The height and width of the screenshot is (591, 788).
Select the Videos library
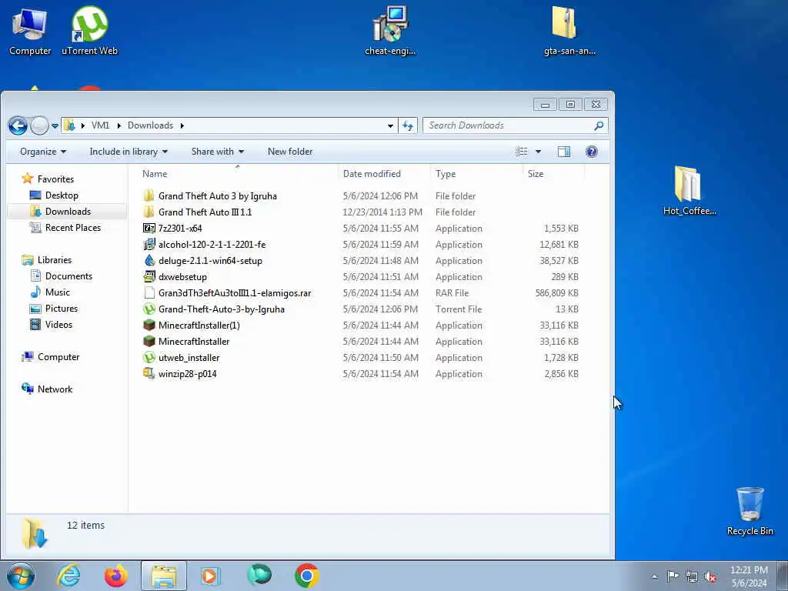point(58,325)
